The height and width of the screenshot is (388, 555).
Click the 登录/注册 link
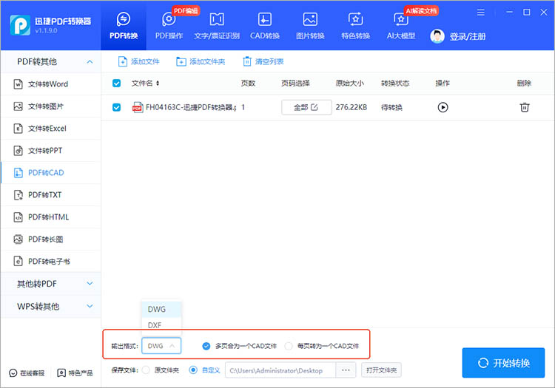pos(468,36)
